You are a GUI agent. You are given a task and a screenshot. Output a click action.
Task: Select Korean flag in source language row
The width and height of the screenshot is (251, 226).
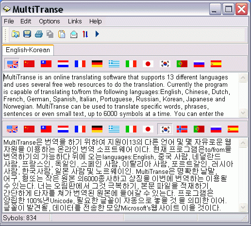pos(165,64)
